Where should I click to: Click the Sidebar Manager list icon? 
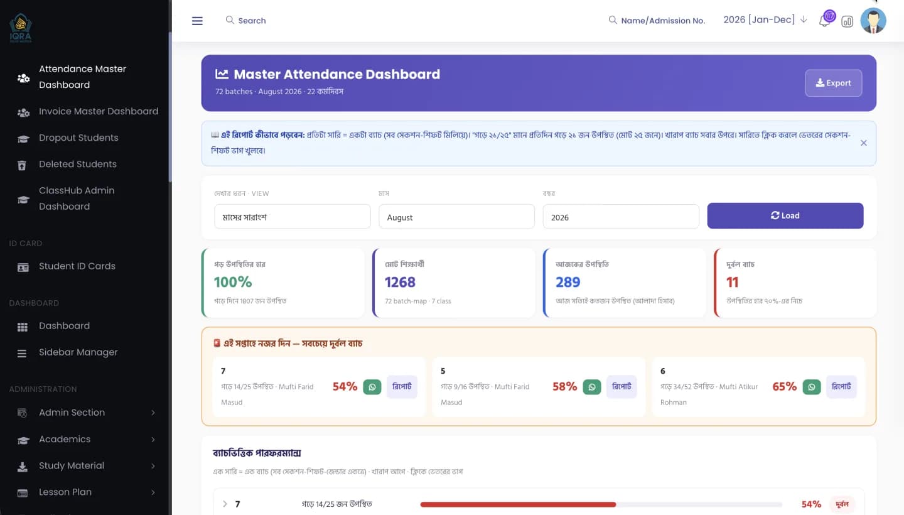tap(22, 354)
